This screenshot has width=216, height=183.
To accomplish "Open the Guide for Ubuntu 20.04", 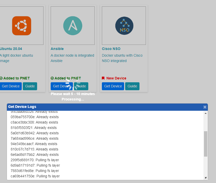I will click(x=30, y=86).
